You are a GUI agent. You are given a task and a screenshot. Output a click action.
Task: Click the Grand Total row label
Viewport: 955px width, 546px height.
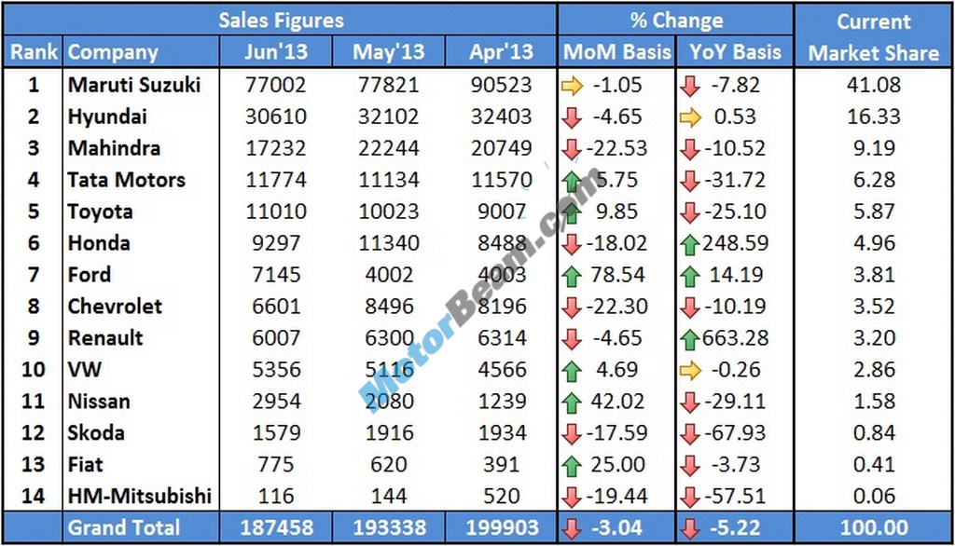pyautogui.click(x=126, y=528)
